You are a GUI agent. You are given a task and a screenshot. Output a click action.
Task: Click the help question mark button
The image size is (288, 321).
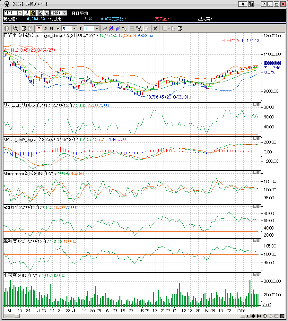264,4
